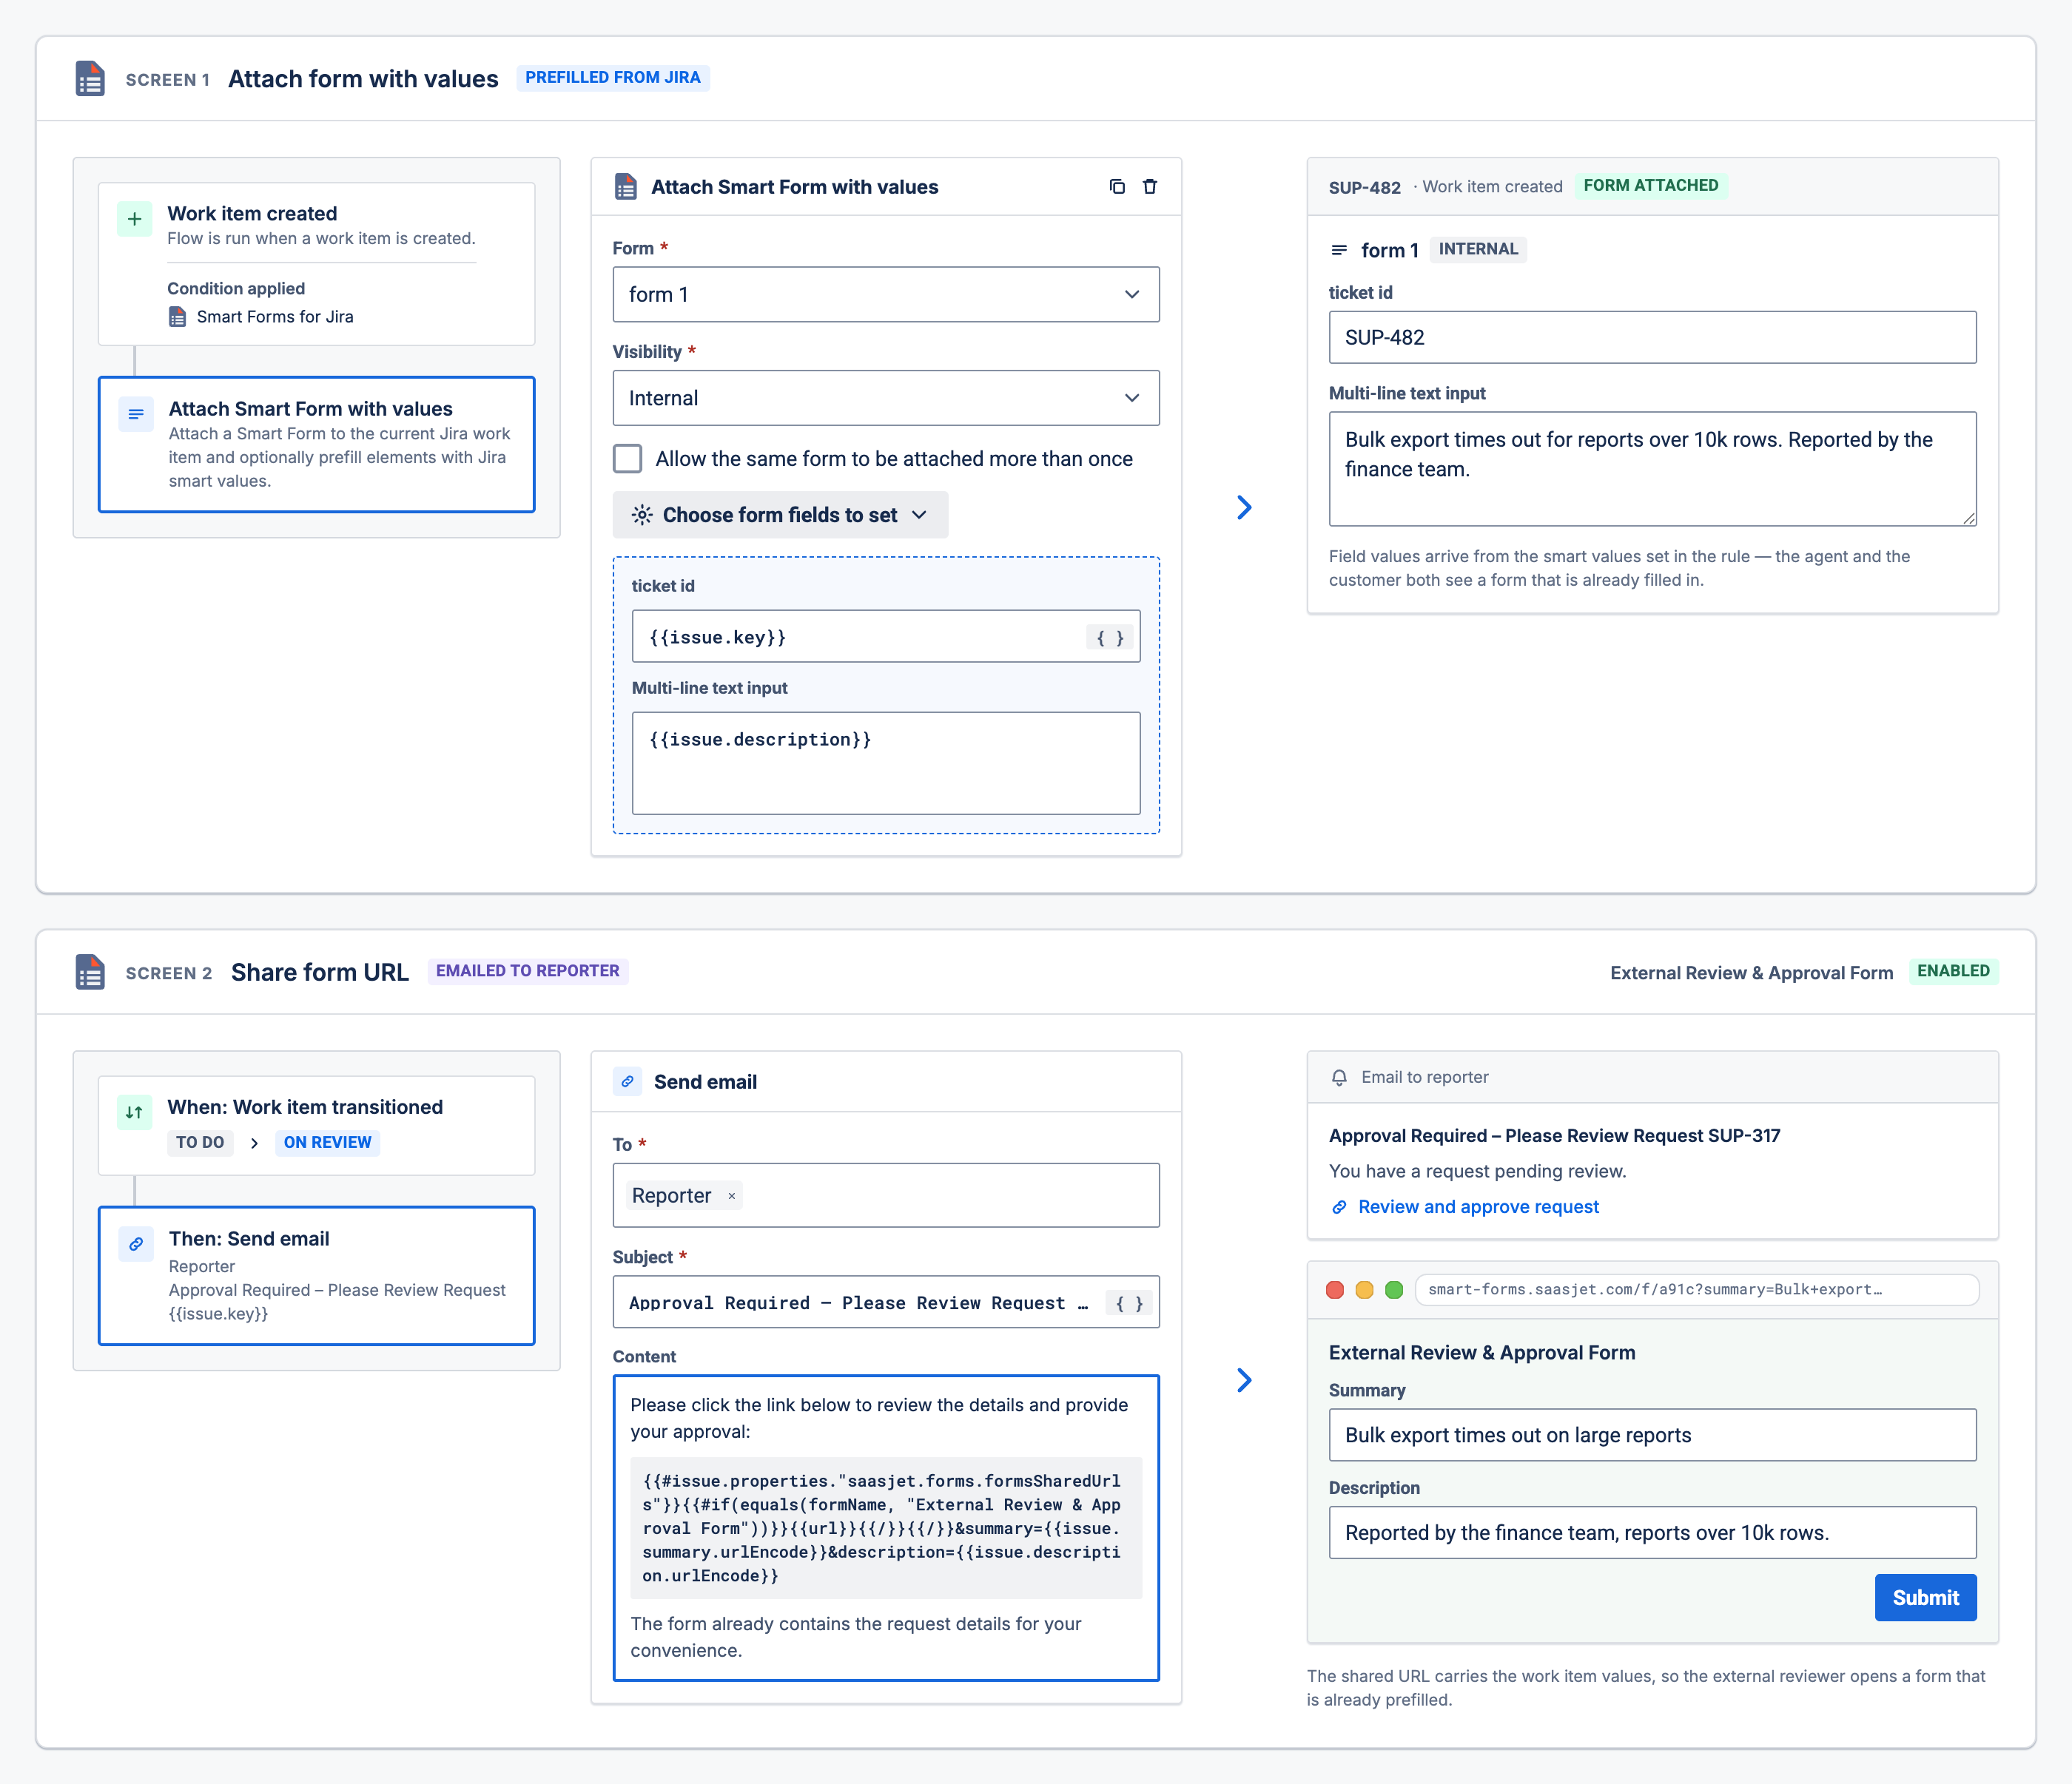Select the When: Work item transitioned step
2072x1784 pixels.
click(x=316, y=1126)
